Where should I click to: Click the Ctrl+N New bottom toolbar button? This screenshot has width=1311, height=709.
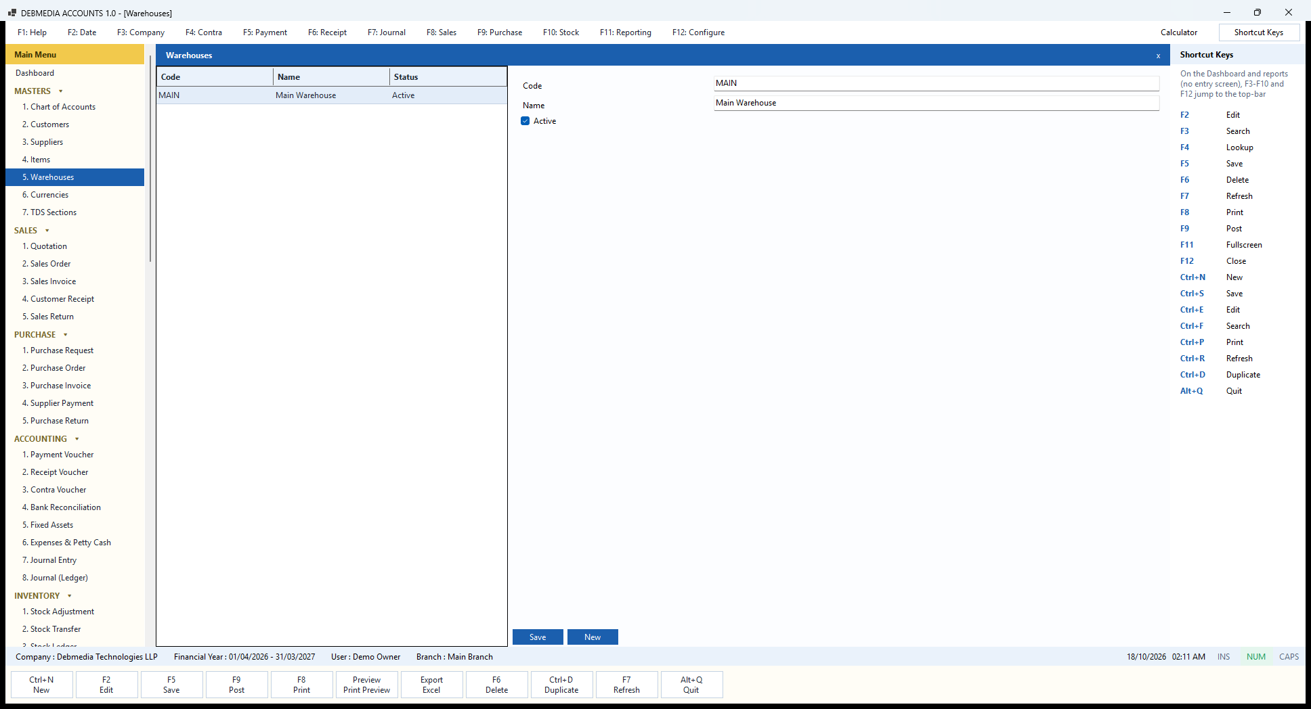coord(41,685)
